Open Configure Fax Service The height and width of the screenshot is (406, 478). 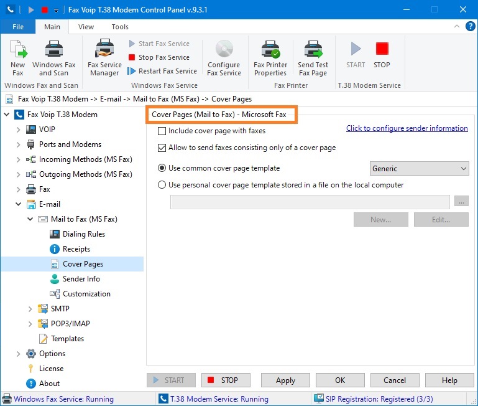(x=224, y=58)
